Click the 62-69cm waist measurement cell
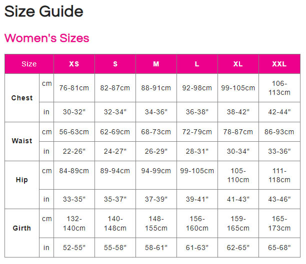The image size is (306, 264). (x=115, y=132)
